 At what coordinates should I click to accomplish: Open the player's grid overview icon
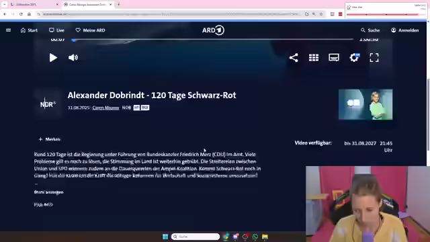(x=314, y=58)
